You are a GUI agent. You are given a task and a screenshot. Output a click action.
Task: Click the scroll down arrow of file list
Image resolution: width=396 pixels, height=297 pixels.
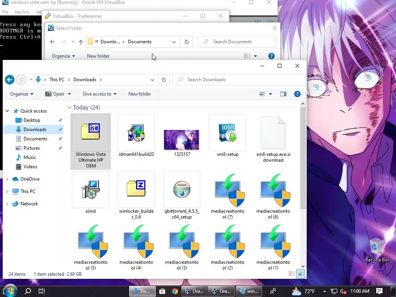coord(303,266)
